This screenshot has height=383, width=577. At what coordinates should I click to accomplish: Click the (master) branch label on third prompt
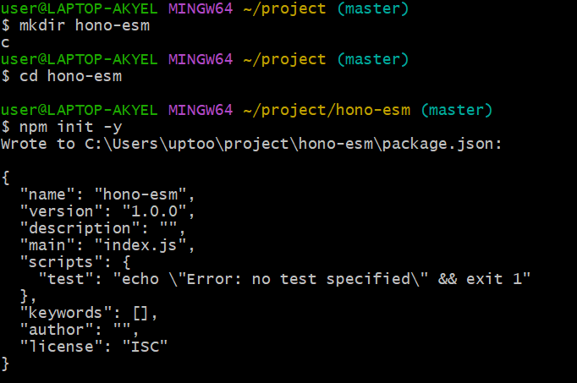click(456, 110)
